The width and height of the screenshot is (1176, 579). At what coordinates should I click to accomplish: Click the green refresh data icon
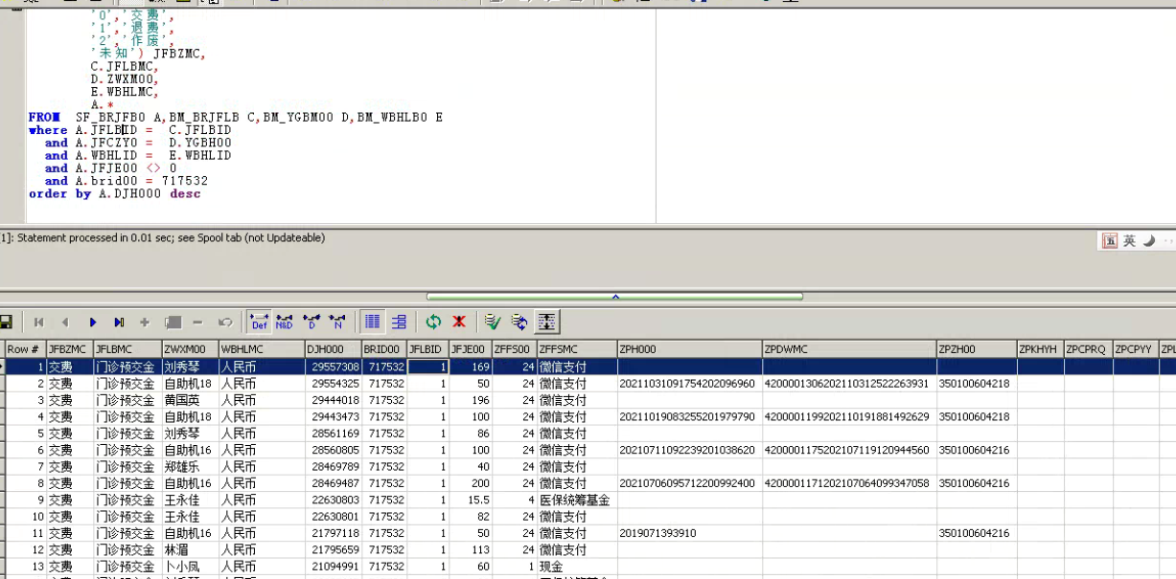click(x=433, y=323)
